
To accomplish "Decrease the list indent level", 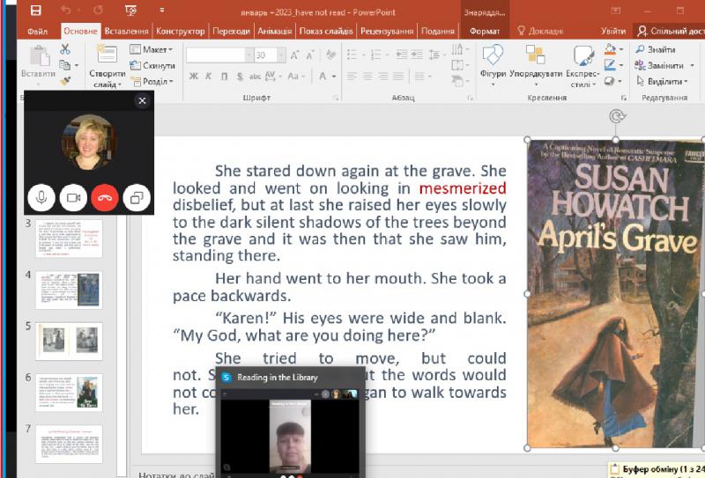I will [402, 55].
